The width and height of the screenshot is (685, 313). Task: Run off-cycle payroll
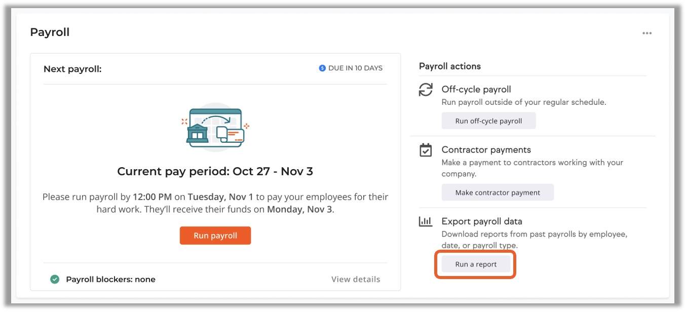(x=488, y=121)
